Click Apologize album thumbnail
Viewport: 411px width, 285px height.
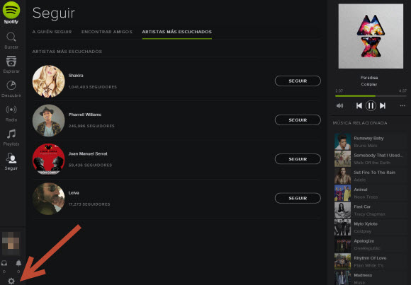point(342,245)
